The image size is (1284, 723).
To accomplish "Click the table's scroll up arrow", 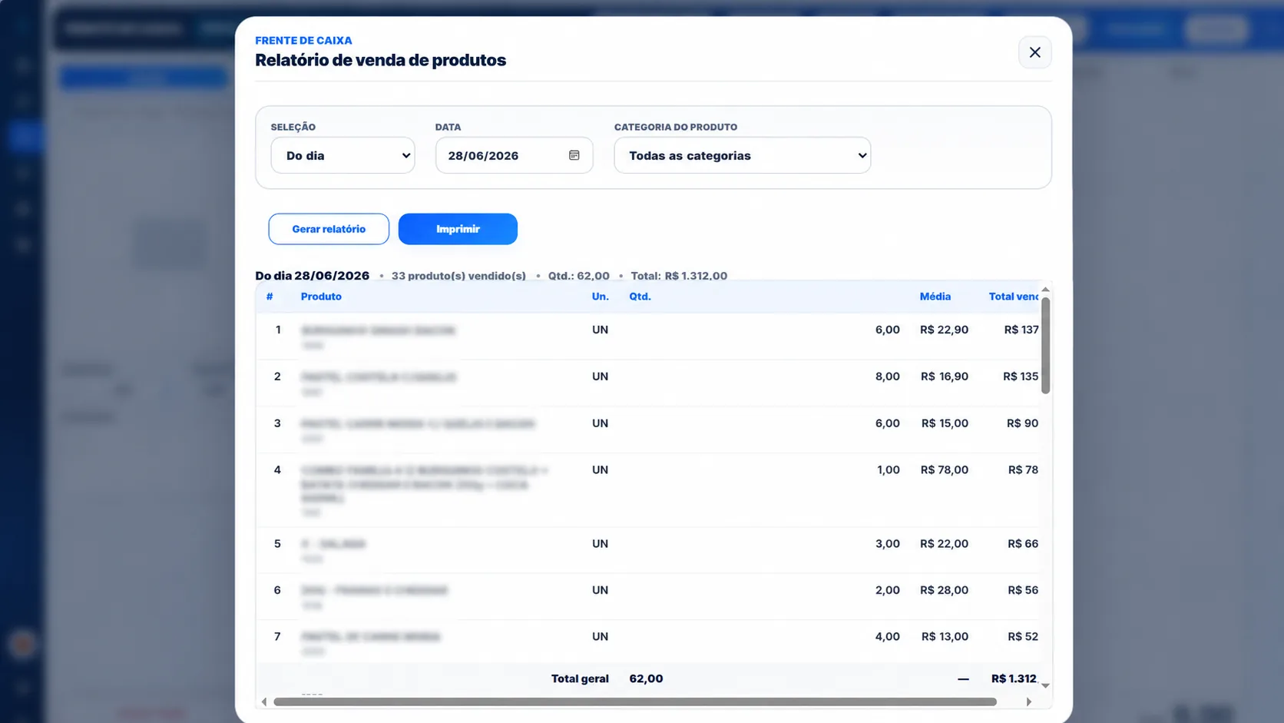I will [x=1045, y=290].
